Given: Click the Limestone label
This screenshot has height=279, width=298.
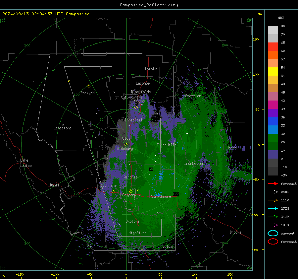Looking at the screenshot, I should point(63,128).
